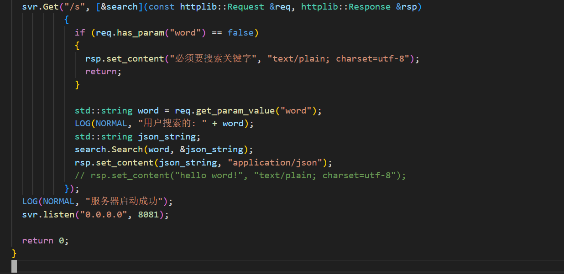Click the &rsp lambda parameter
The image size is (564, 274).
[x=407, y=7]
